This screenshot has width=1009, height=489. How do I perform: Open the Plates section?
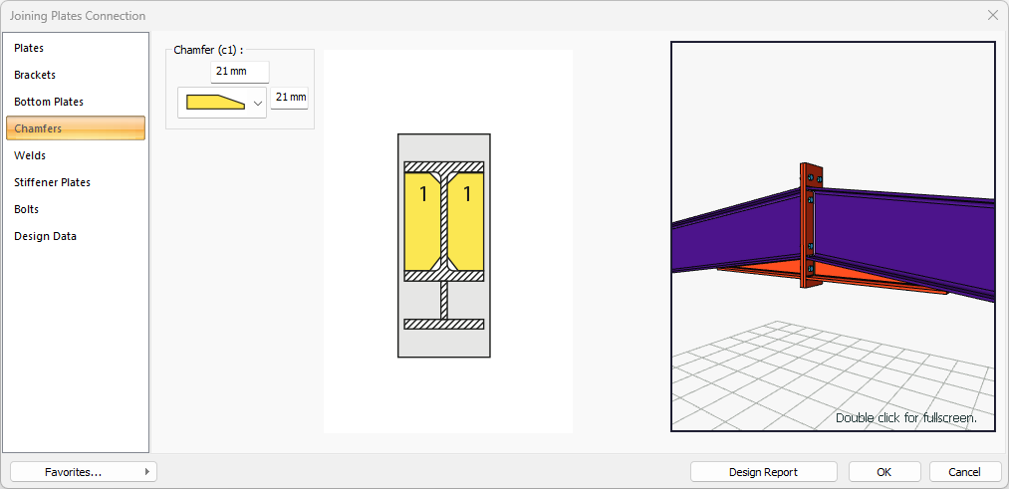pyautogui.click(x=76, y=48)
